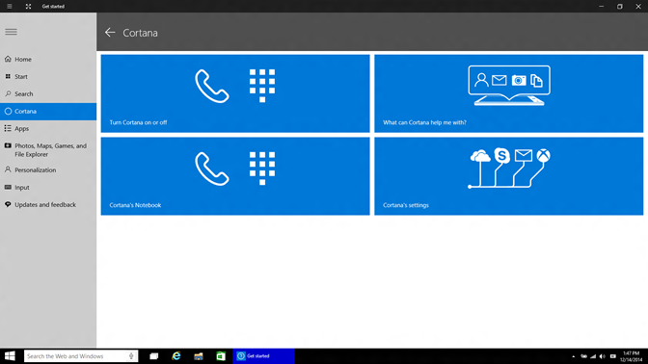Viewport: 648px width, 364px height.
Task: Select Search in the sidebar
Action: [48, 93]
